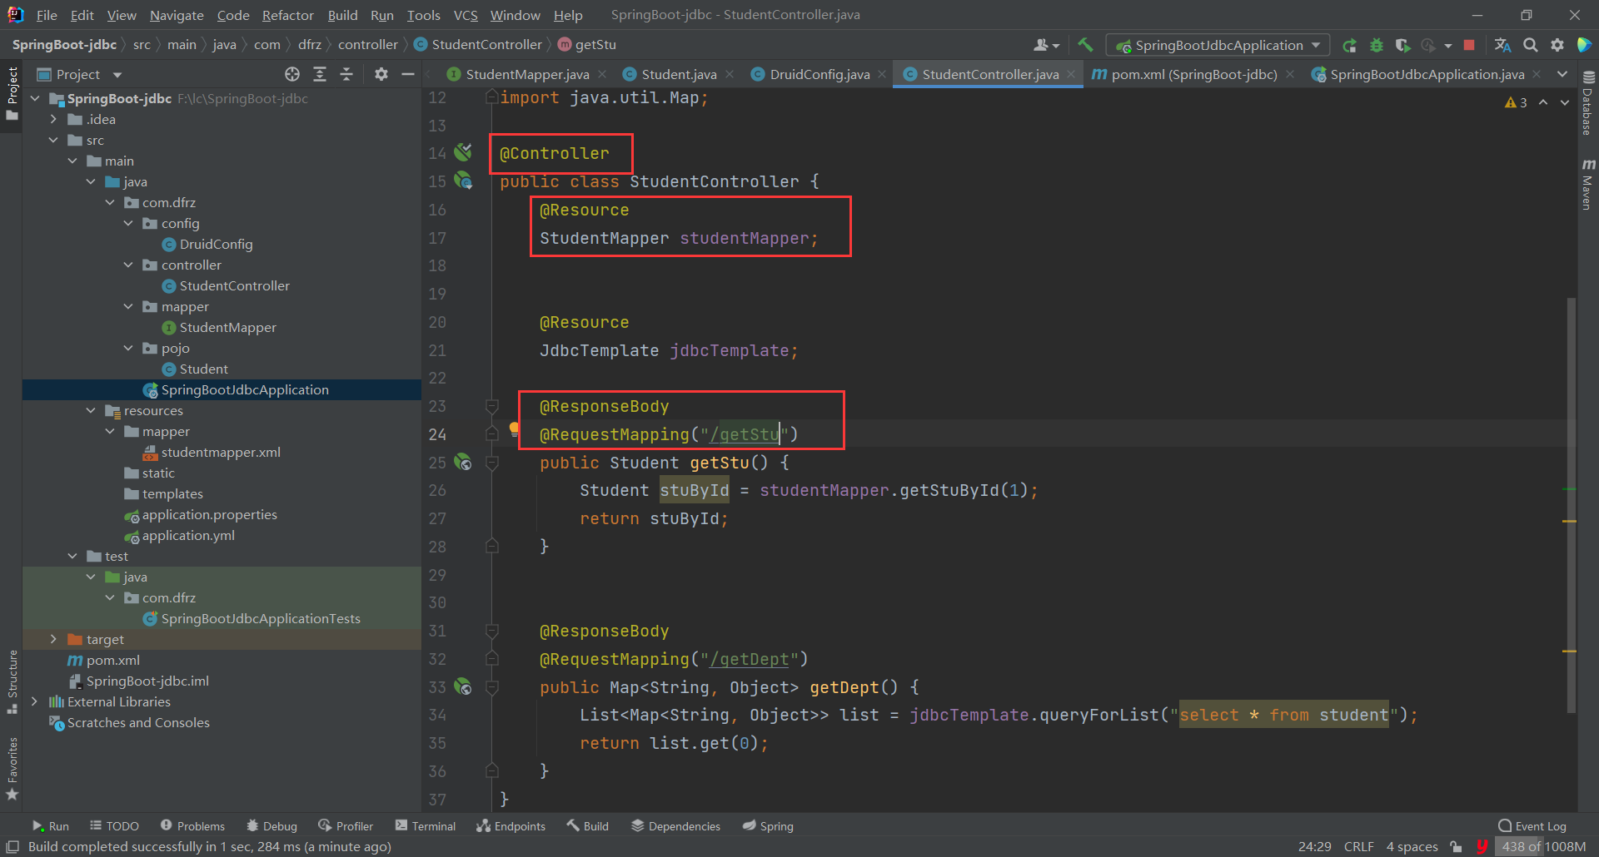Toggle the Structure tool window sidebar

click(12, 681)
